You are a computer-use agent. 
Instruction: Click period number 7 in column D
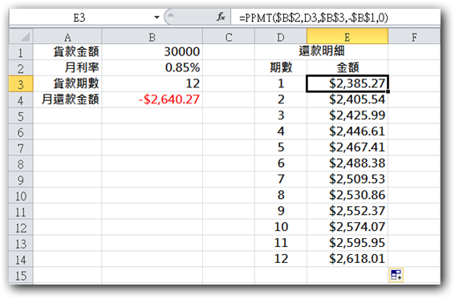click(x=281, y=180)
